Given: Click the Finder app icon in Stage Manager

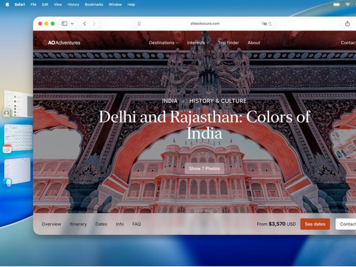Looking at the screenshot, I should point(7,182).
